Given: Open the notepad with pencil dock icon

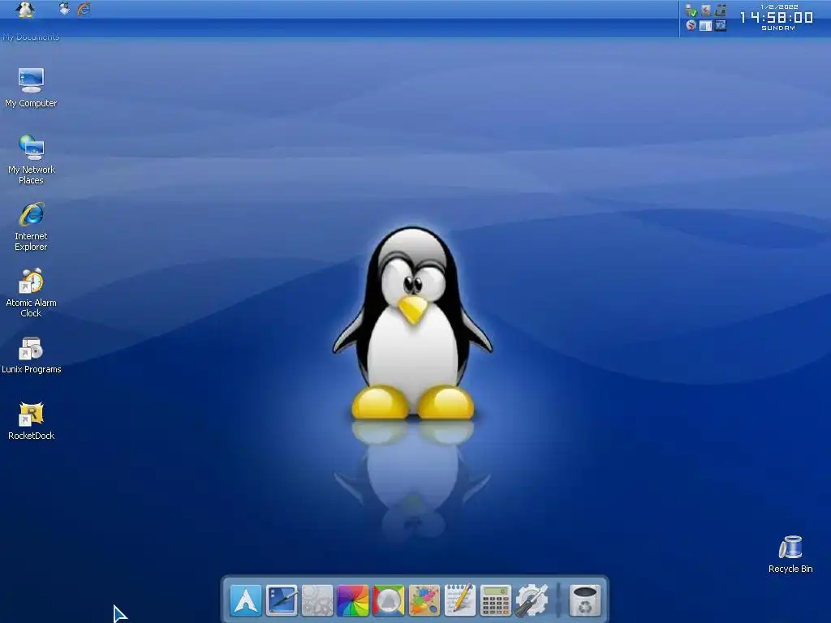Looking at the screenshot, I should [459, 600].
